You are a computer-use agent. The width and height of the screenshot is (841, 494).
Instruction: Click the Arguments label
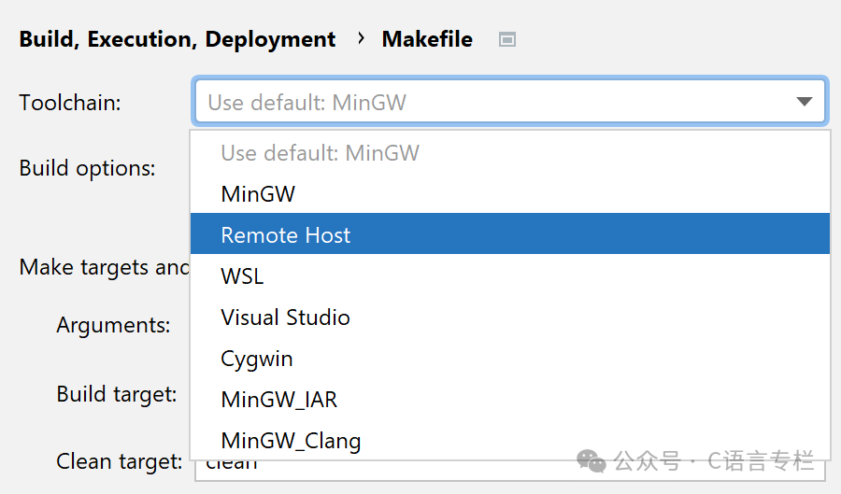click(x=113, y=325)
